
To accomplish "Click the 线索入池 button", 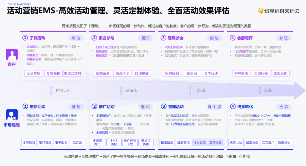I will pyautogui.click(x=236, y=142).
